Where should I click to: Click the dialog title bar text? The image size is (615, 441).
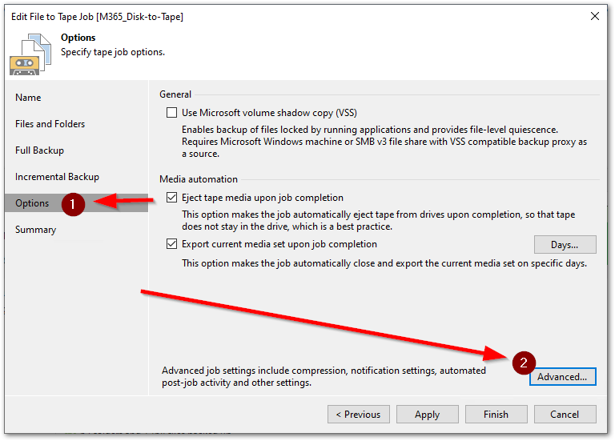click(x=95, y=16)
